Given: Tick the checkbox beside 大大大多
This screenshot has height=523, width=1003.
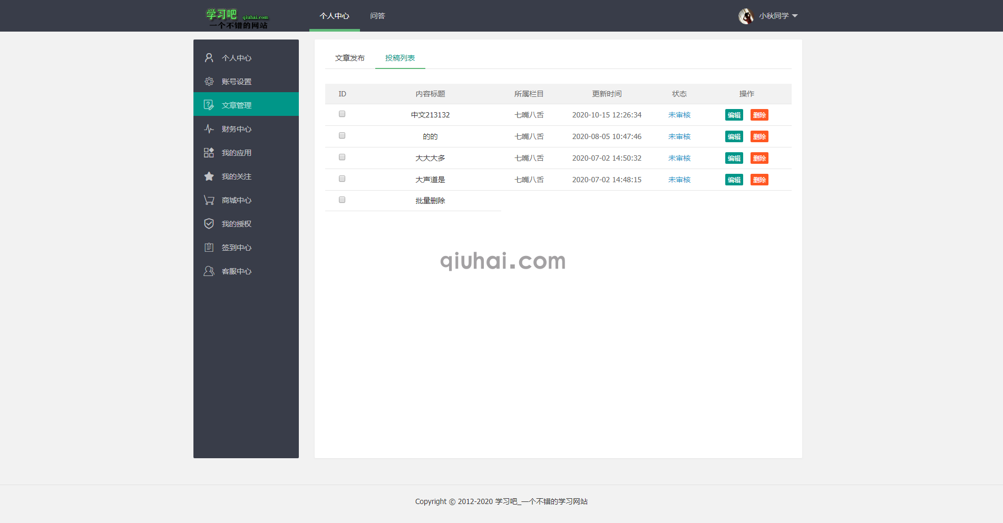Looking at the screenshot, I should tap(342, 156).
